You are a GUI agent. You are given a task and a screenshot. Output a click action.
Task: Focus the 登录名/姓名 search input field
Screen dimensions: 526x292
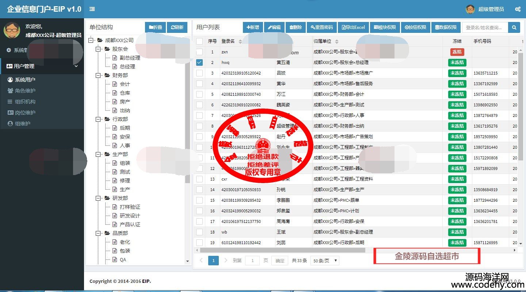[485, 27]
